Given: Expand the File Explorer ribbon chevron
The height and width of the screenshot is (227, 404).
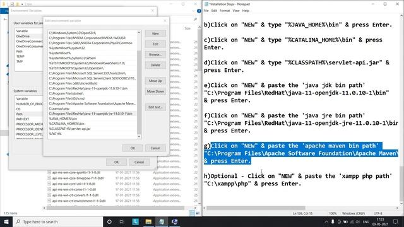Looking at the screenshot, I should pos(194,11).
